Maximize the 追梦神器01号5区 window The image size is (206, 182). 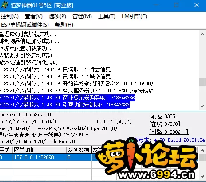176,5
